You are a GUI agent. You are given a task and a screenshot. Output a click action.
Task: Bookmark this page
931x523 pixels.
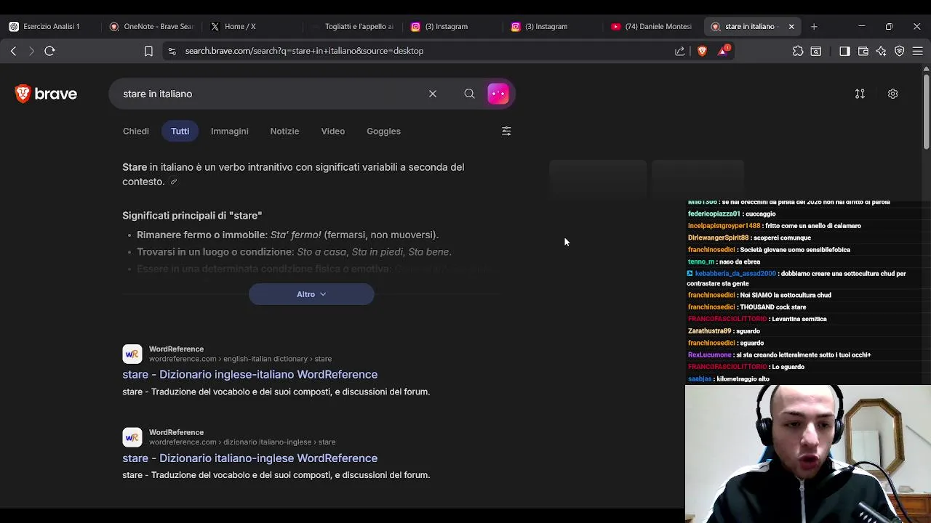tap(148, 51)
